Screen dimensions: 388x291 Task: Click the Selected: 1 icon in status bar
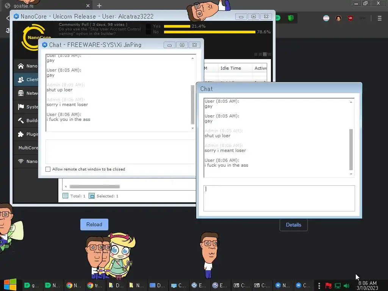point(92,196)
